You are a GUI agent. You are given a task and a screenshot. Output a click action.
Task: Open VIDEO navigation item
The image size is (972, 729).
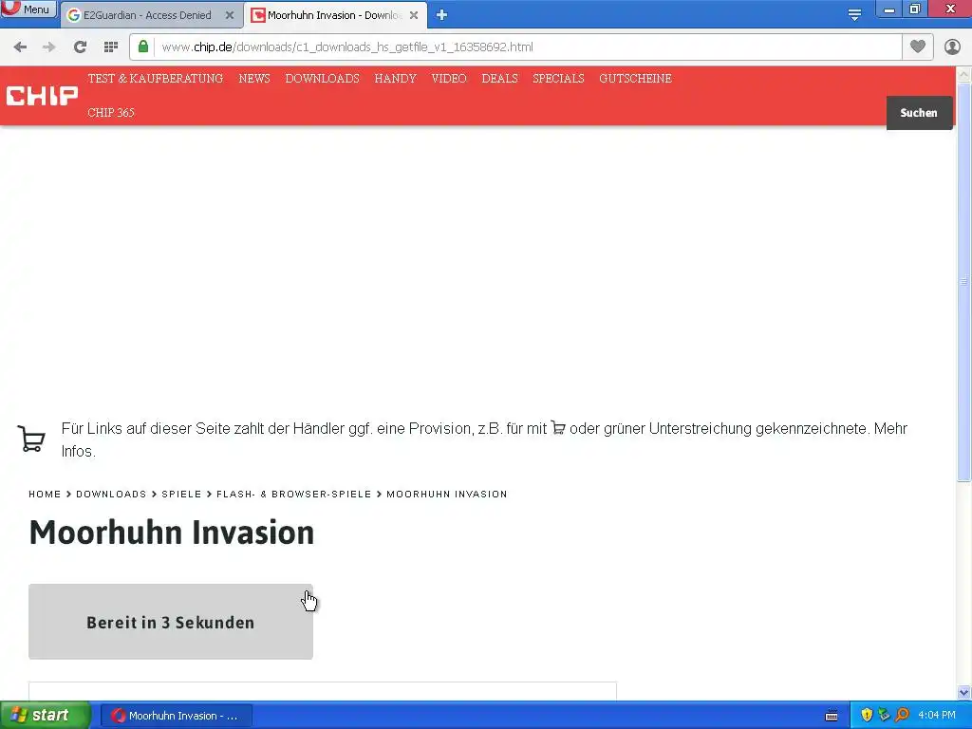tap(449, 79)
